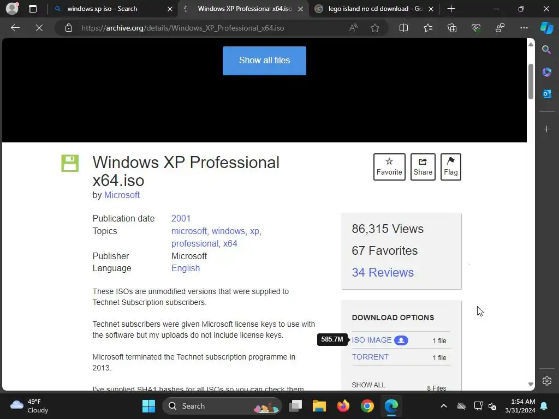Click the TORRENT download link

(370, 357)
